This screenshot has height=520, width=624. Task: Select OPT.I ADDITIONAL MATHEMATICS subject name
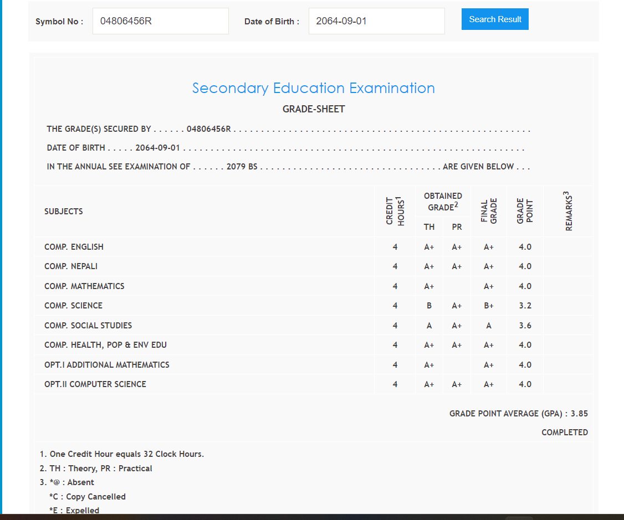(x=107, y=365)
